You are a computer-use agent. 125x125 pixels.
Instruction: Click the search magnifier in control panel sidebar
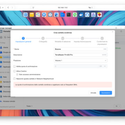click(x=5, y=37)
